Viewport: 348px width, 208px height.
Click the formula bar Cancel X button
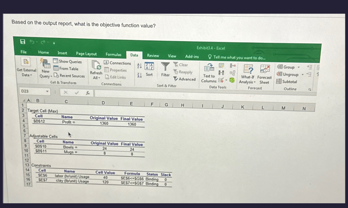[x=66, y=92]
